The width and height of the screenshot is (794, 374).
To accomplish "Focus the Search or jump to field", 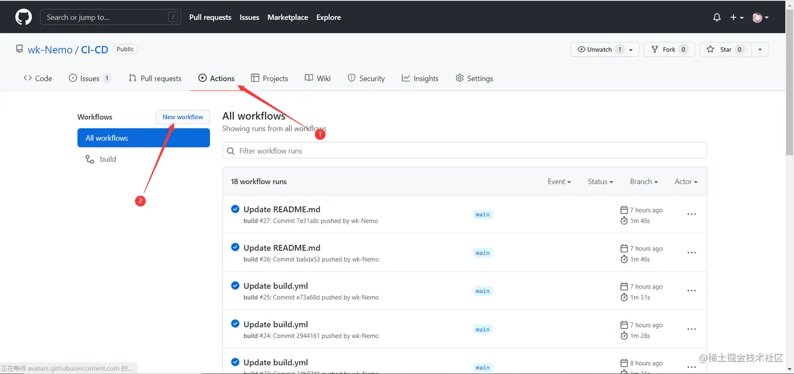I will [x=110, y=17].
